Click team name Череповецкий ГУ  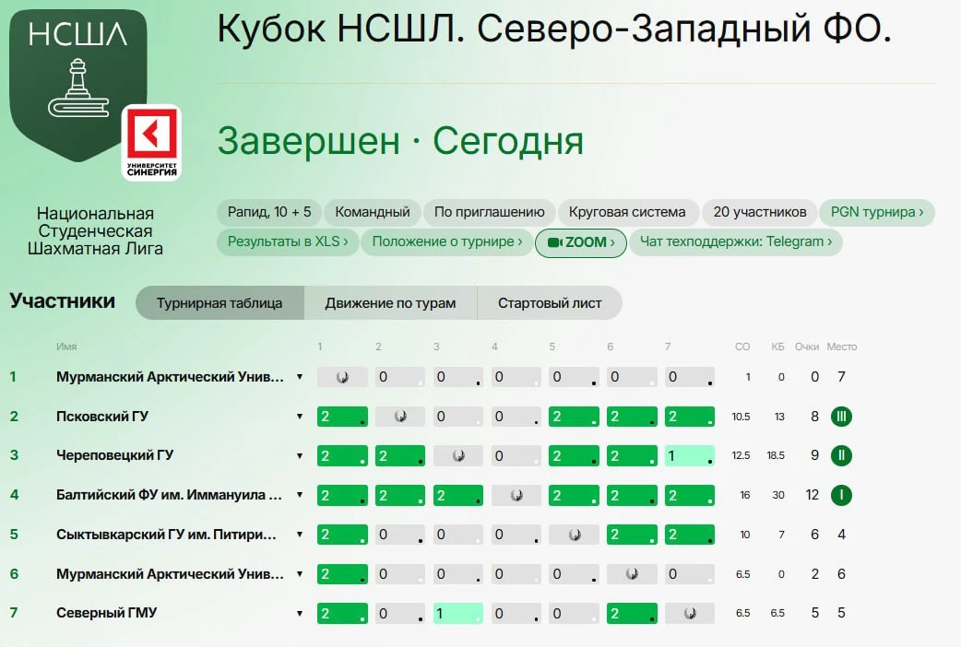[x=114, y=456]
